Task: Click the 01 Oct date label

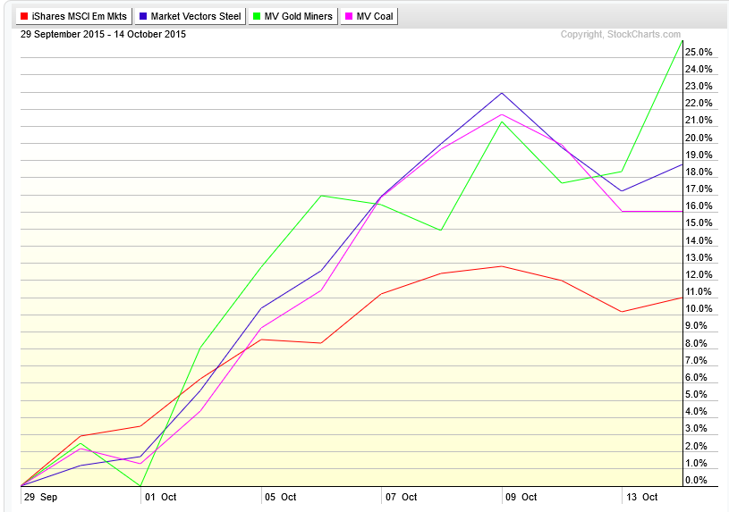Action: point(160,497)
